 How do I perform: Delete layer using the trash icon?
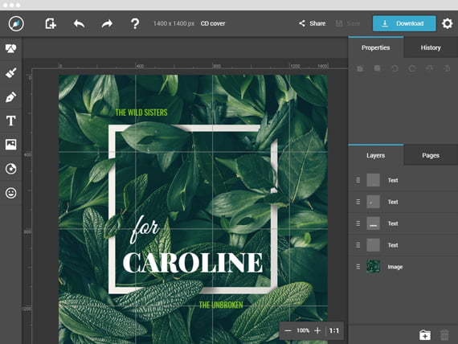[x=444, y=335]
